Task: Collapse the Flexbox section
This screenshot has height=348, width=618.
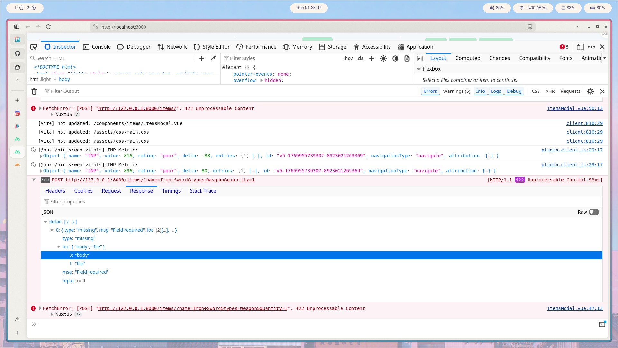Action: point(419,69)
